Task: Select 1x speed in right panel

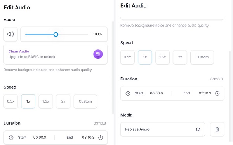Action: tap(145, 57)
